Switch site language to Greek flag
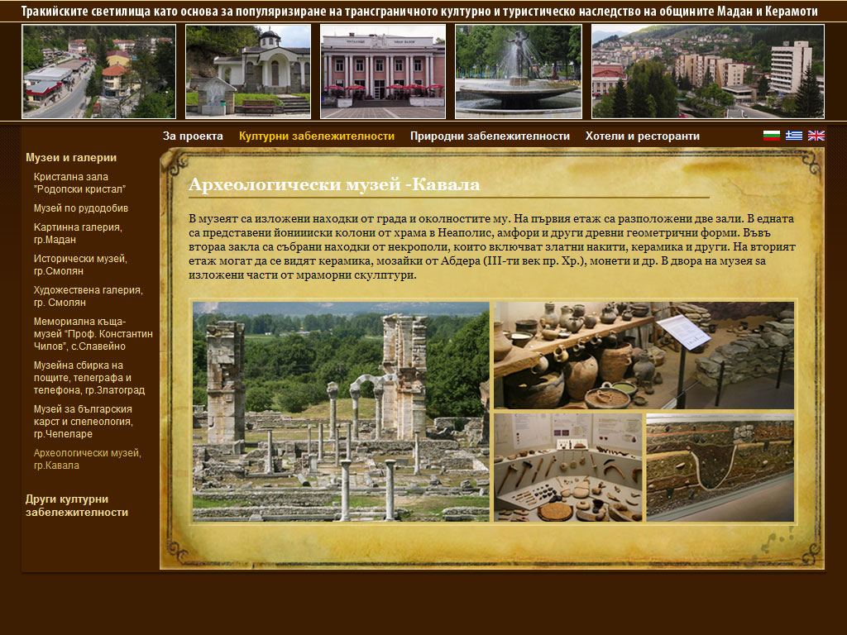 (793, 136)
